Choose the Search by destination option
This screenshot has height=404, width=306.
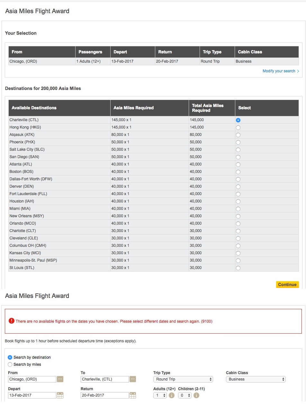(x=10, y=357)
